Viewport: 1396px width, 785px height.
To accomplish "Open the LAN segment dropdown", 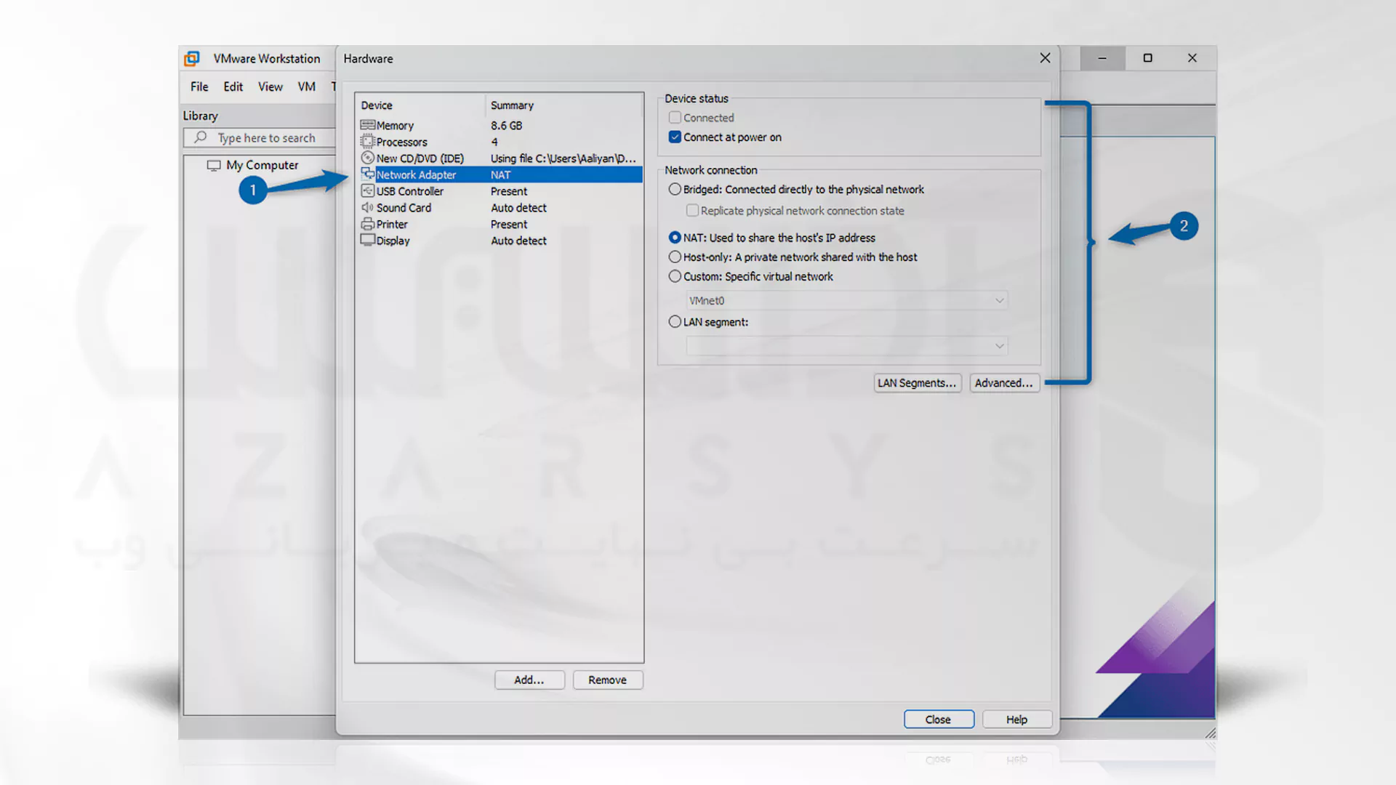I will pos(847,346).
